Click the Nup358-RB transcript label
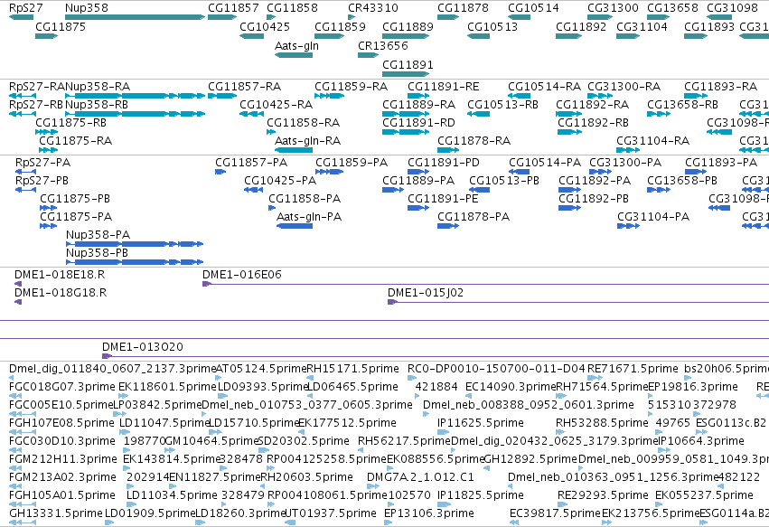Screen dimensions: 769x527 click(x=97, y=105)
